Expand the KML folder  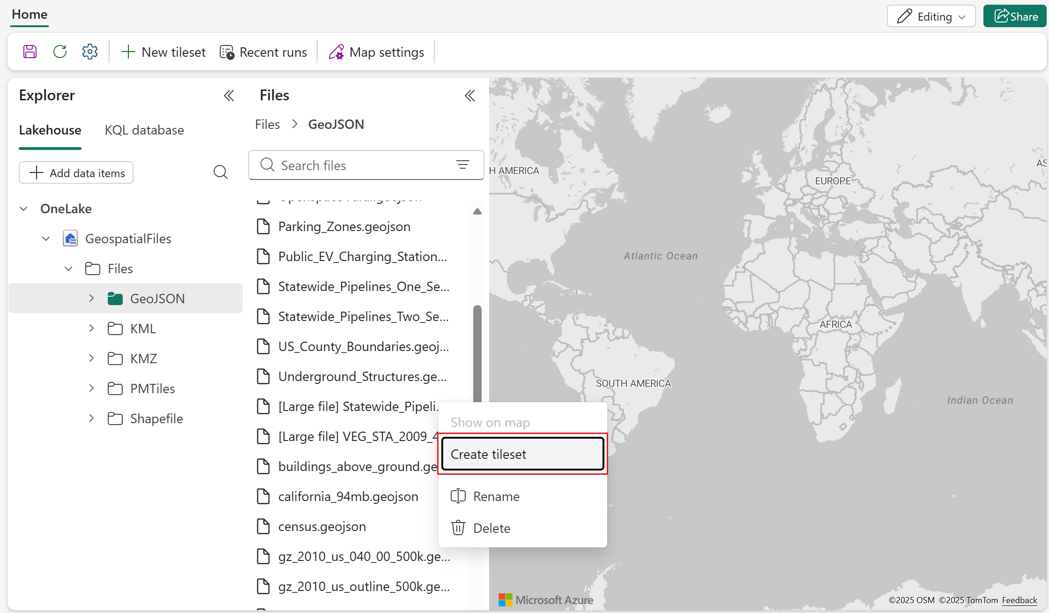coord(92,329)
